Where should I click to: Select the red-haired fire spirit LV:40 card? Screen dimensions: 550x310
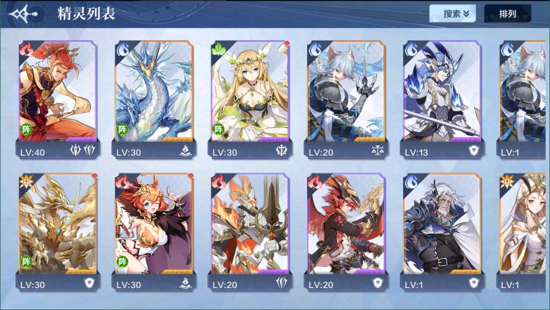click(x=58, y=100)
